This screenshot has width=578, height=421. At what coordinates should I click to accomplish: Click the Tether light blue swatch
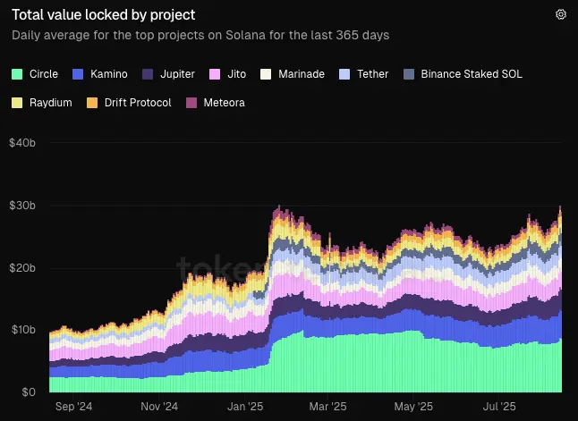pyautogui.click(x=344, y=74)
